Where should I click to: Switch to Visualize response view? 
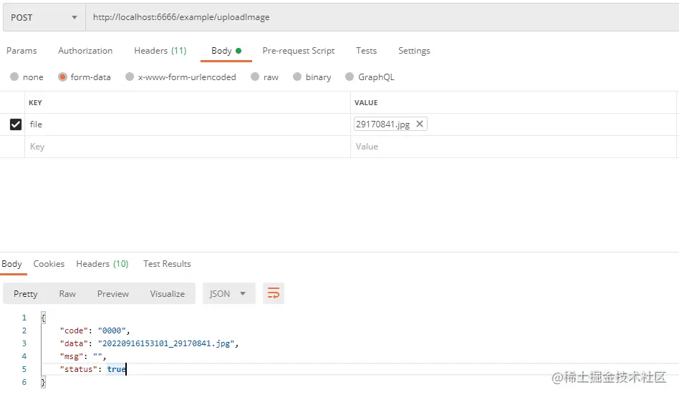click(168, 294)
